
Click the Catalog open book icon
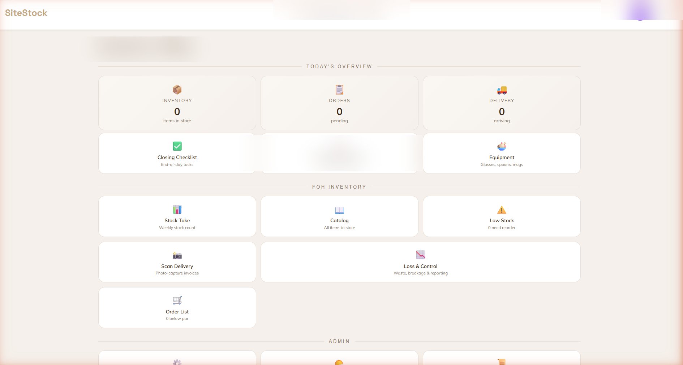(339, 210)
